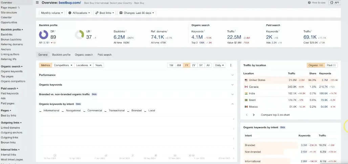
Task: Switch to the Backlink profile tab
Action: point(61,55)
